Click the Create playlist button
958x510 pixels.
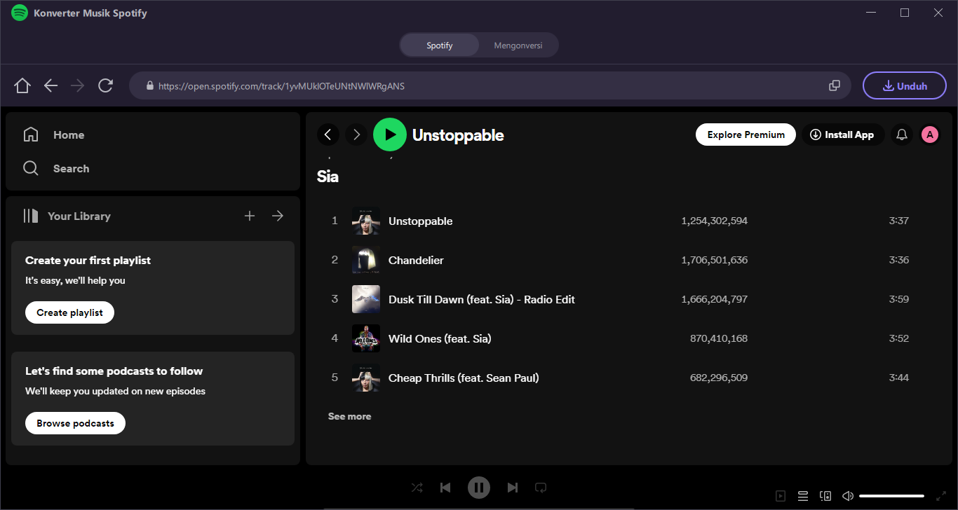tap(69, 312)
